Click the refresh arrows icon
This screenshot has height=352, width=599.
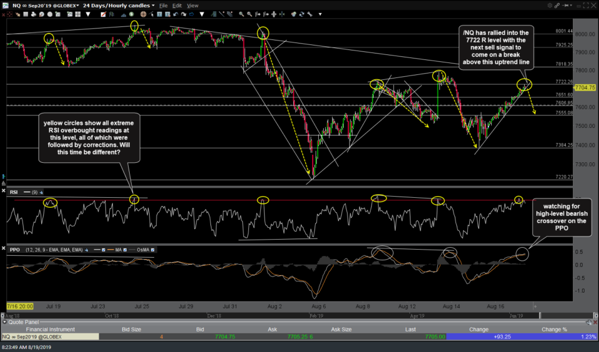[302, 14]
